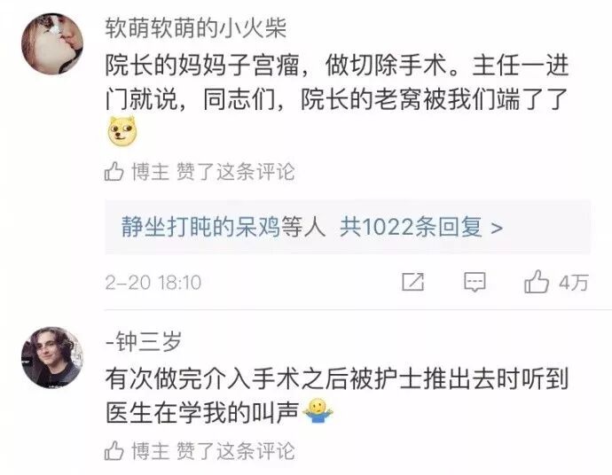Tap the shrug emoji in second comment
Viewport: 612px width, 475px height.
[318, 412]
